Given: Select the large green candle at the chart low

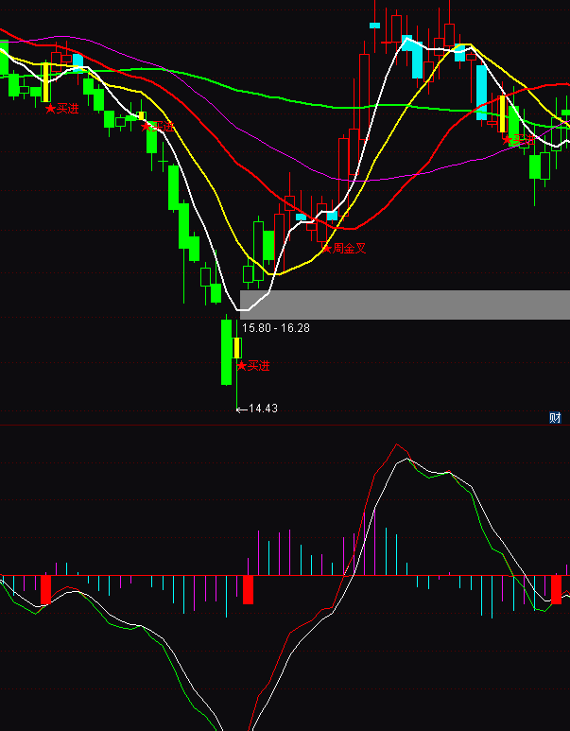Looking at the screenshot, I should (x=226, y=351).
